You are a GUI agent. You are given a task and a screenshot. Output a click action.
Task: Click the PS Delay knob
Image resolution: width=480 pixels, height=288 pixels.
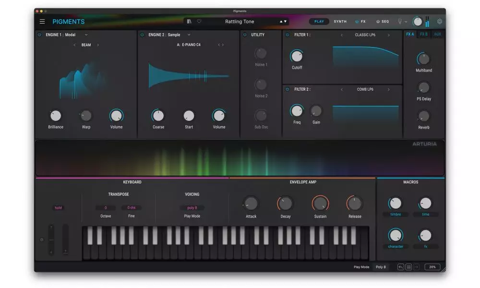(x=424, y=88)
